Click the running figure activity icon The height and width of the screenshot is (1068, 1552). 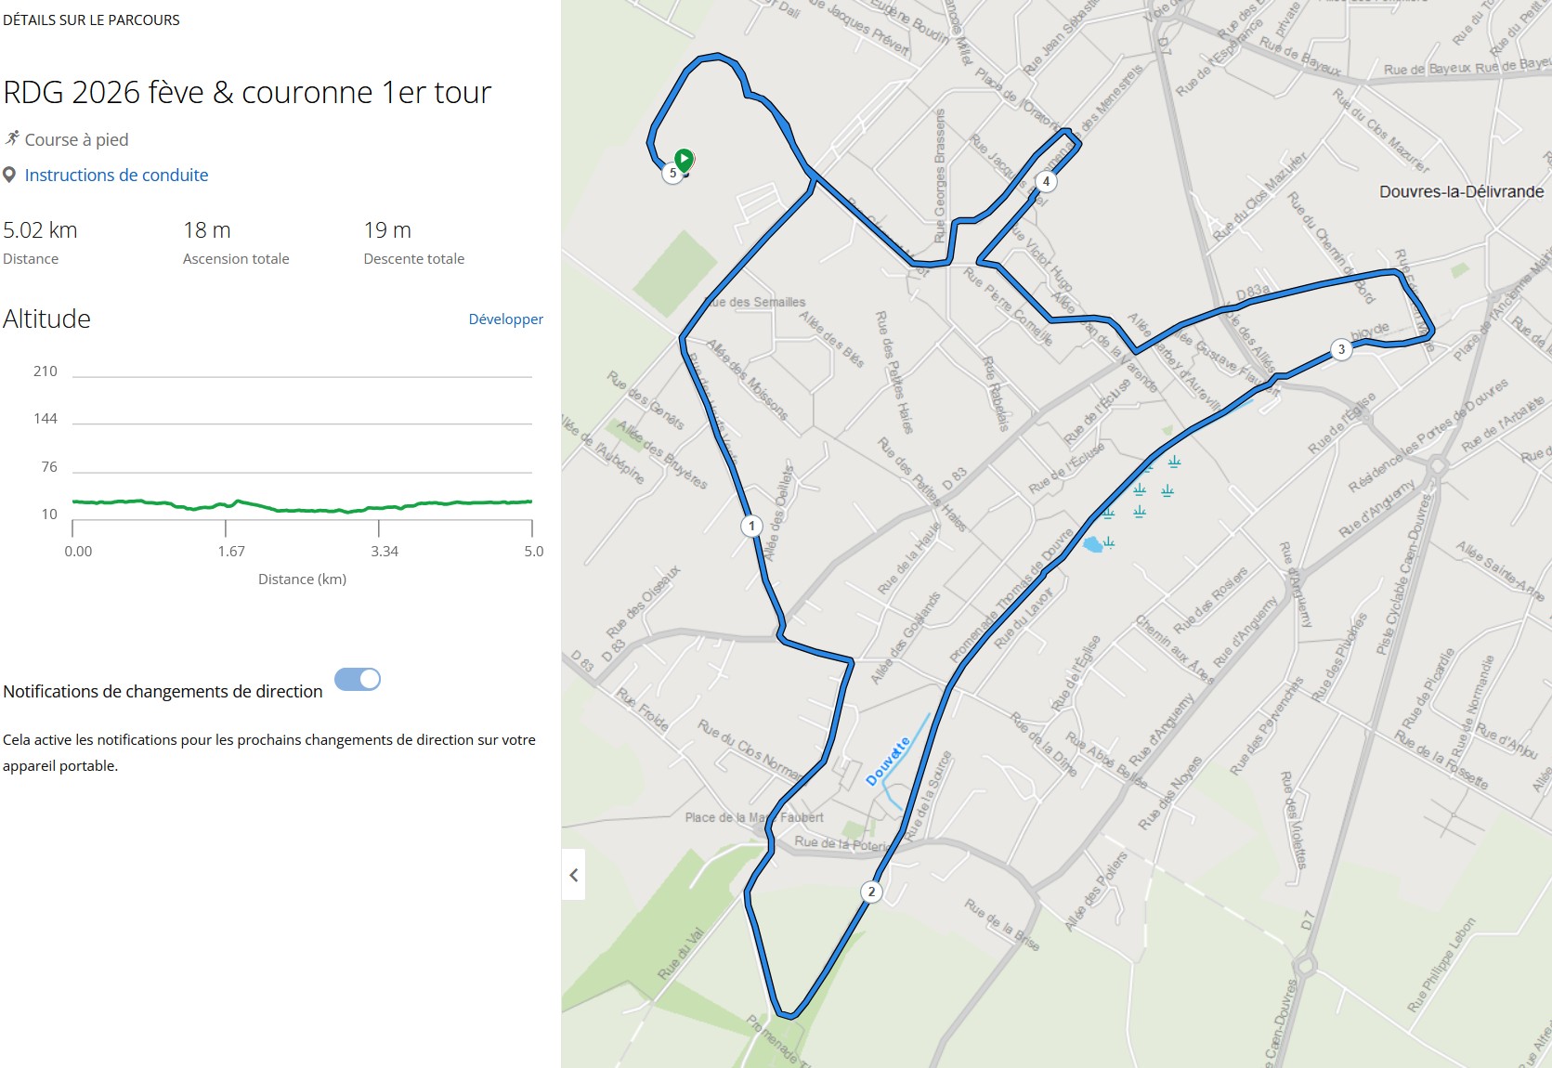point(11,139)
